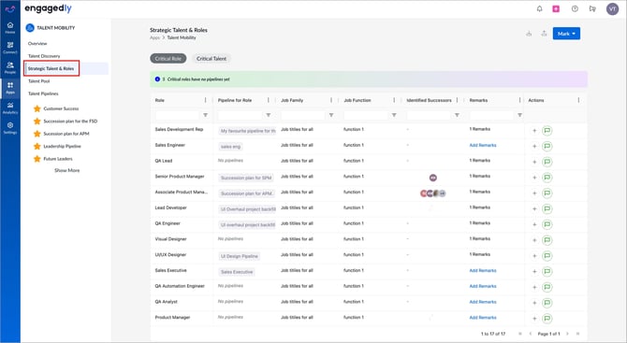The height and width of the screenshot is (343, 627).
Task: Click successor avatars for Associate Product Manager
Action: [432, 193]
